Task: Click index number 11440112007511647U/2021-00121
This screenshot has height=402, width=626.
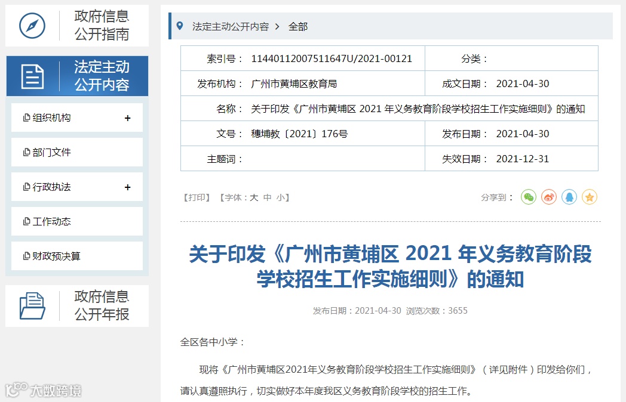Action: [332, 58]
